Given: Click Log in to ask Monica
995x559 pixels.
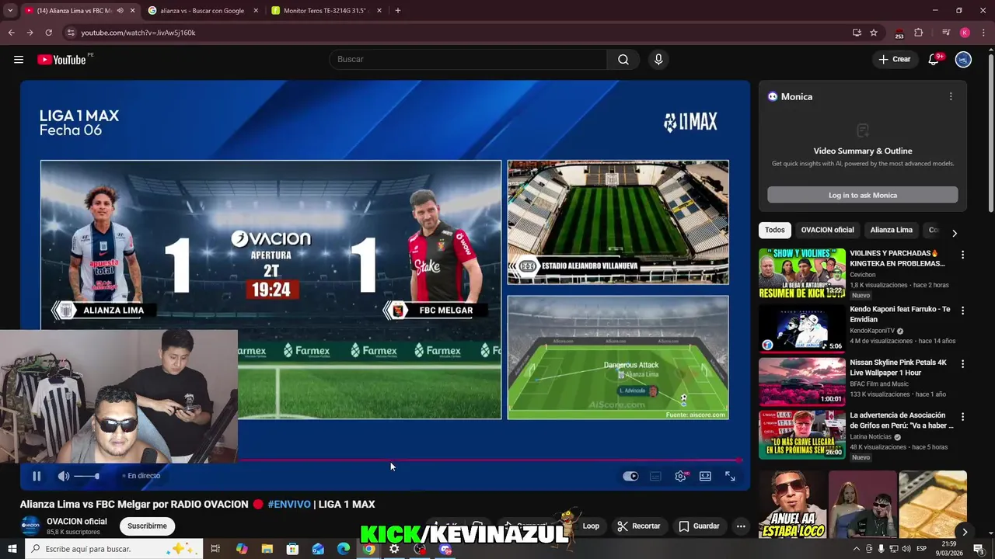Looking at the screenshot, I should tap(863, 195).
